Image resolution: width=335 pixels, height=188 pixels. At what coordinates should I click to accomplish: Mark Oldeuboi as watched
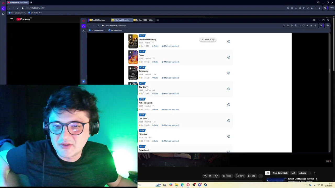point(170,141)
